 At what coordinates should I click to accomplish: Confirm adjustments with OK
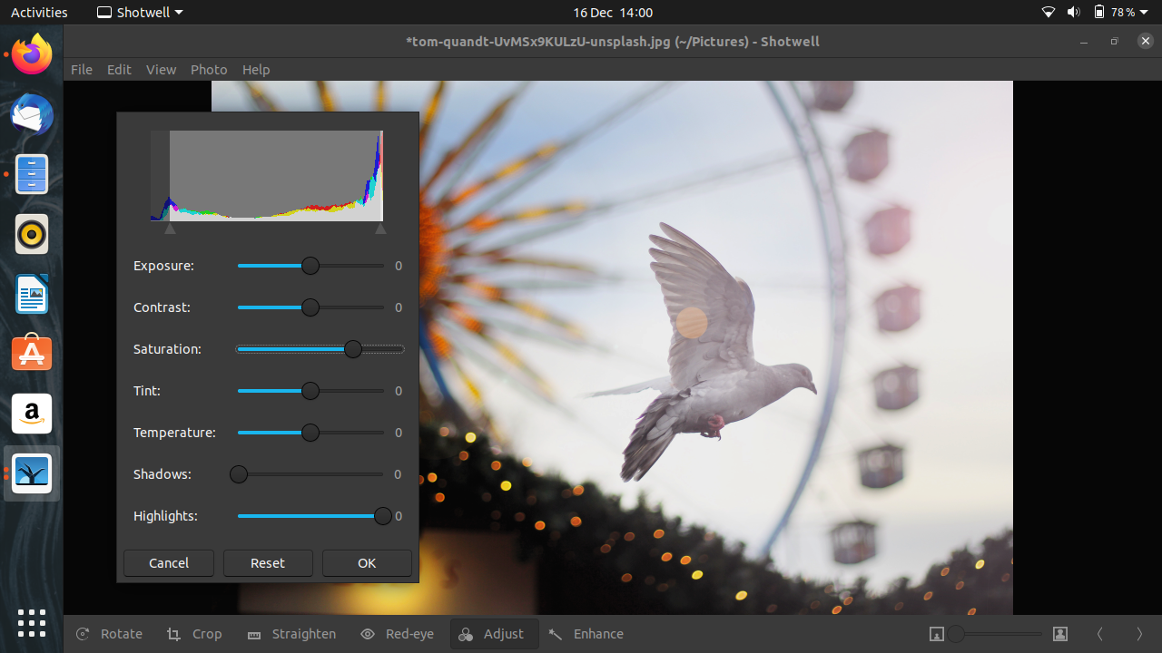click(x=367, y=562)
